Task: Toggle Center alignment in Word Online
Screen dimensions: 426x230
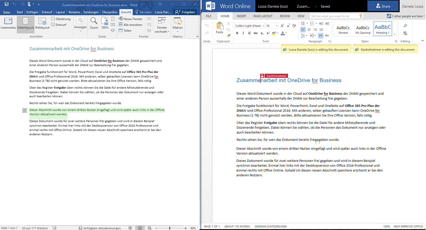Action: [x=309, y=30]
